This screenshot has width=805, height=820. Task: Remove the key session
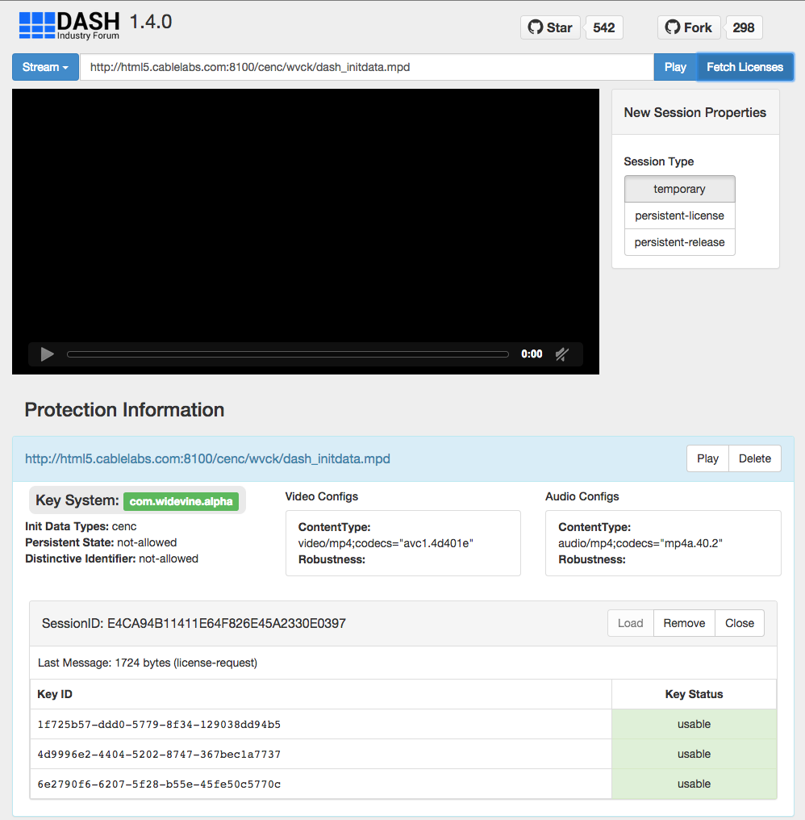684,623
